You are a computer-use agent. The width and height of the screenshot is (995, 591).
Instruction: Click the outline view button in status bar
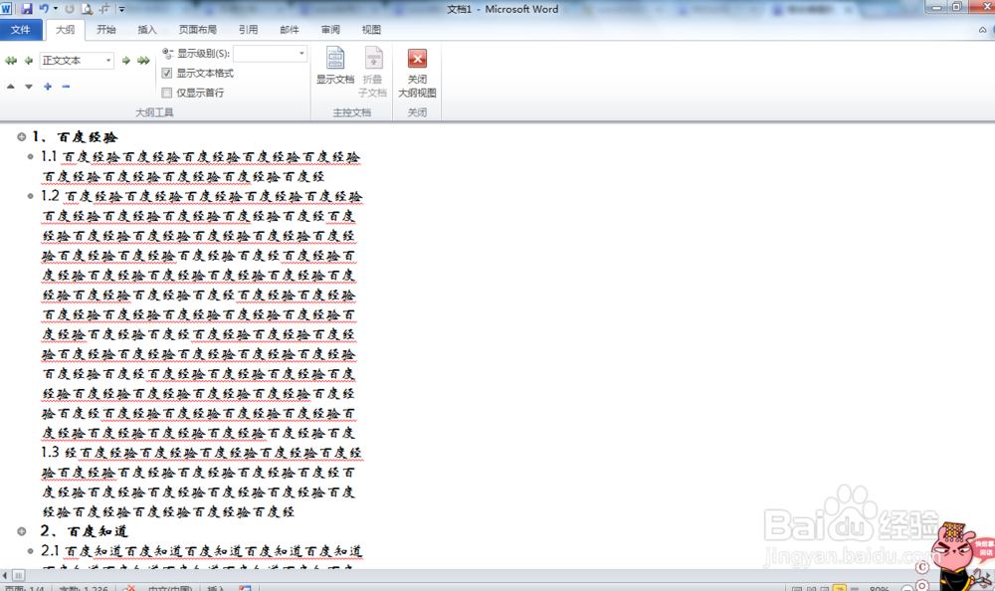840,588
